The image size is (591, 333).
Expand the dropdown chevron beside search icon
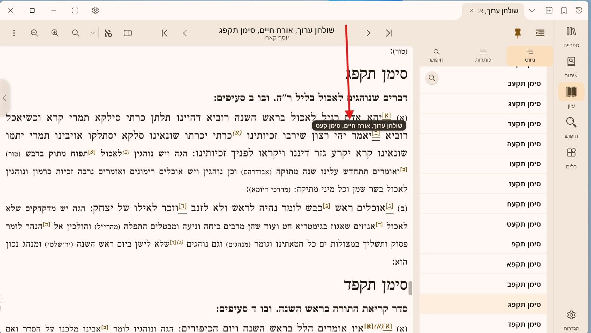pyautogui.click(x=92, y=33)
